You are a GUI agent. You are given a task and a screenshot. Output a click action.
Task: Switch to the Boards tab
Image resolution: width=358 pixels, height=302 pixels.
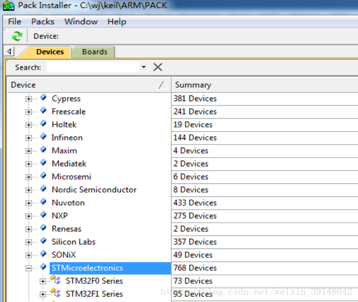(x=94, y=52)
